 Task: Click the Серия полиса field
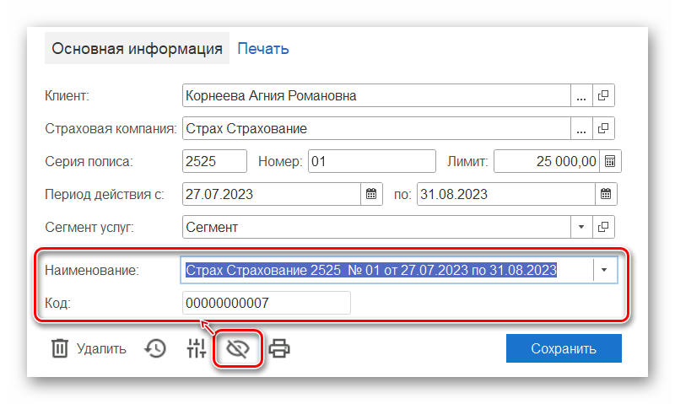(x=214, y=161)
